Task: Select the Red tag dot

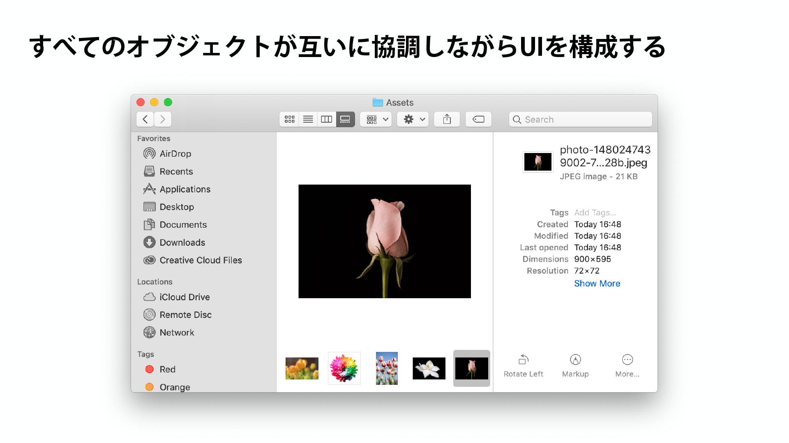Action: pos(150,369)
